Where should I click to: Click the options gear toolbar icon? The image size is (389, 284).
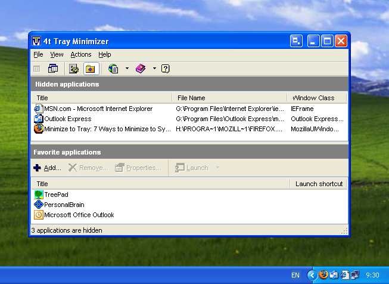coord(74,69)
